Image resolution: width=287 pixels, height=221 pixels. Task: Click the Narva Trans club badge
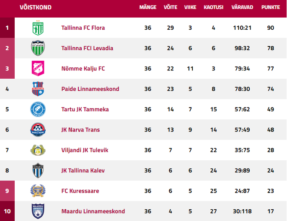pyautogui.click(x=38, y=130)
